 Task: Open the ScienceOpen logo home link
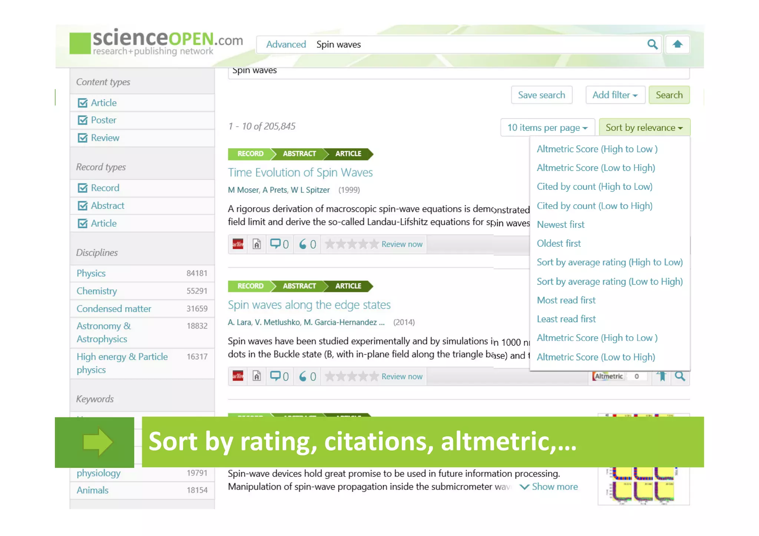pyautogui.click(x=156, y=42)
